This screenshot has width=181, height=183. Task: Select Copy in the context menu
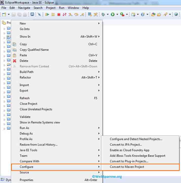[x=57, y=44]
